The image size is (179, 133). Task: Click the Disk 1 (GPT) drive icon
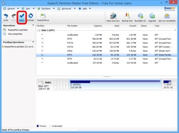click(39, 30)
